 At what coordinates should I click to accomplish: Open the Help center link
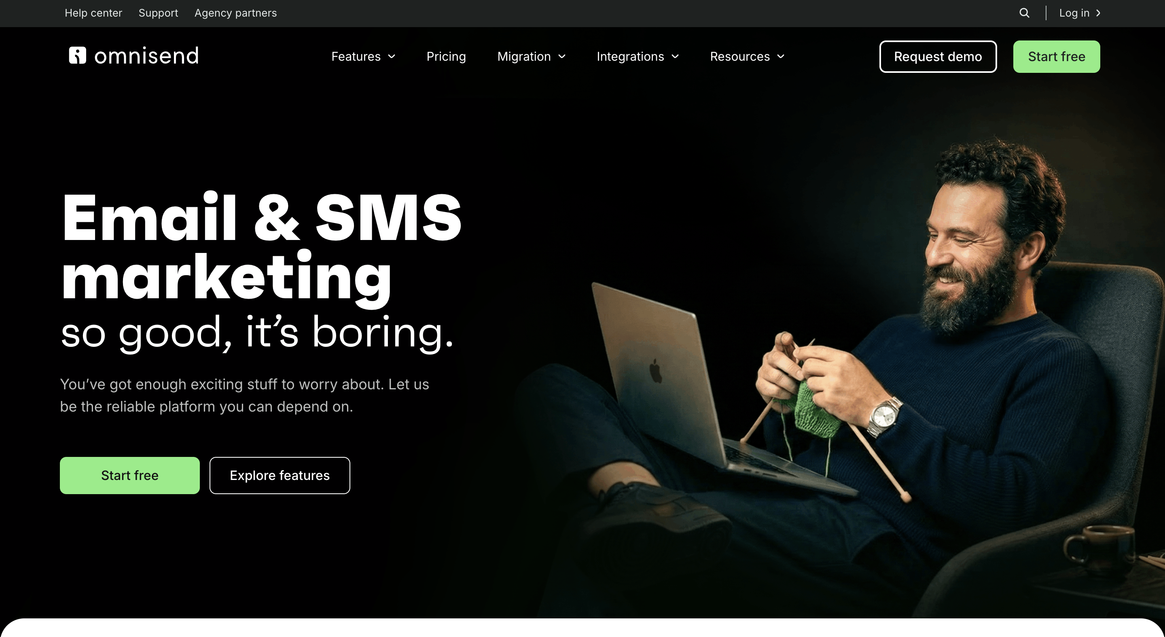pos(93,13)
